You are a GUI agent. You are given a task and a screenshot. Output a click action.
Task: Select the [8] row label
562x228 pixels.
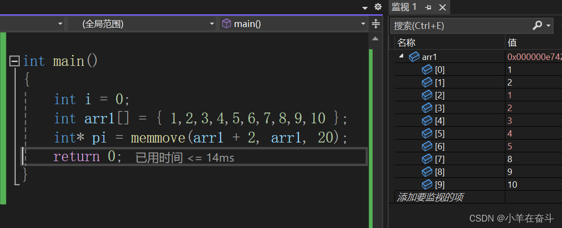tap(440, 172)
